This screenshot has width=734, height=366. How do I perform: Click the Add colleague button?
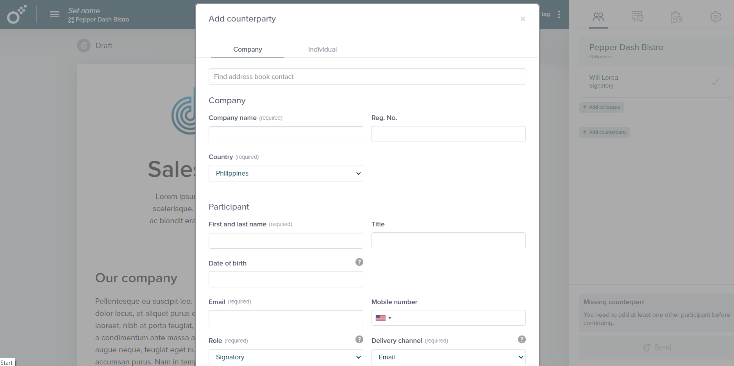tap(601, 107)
